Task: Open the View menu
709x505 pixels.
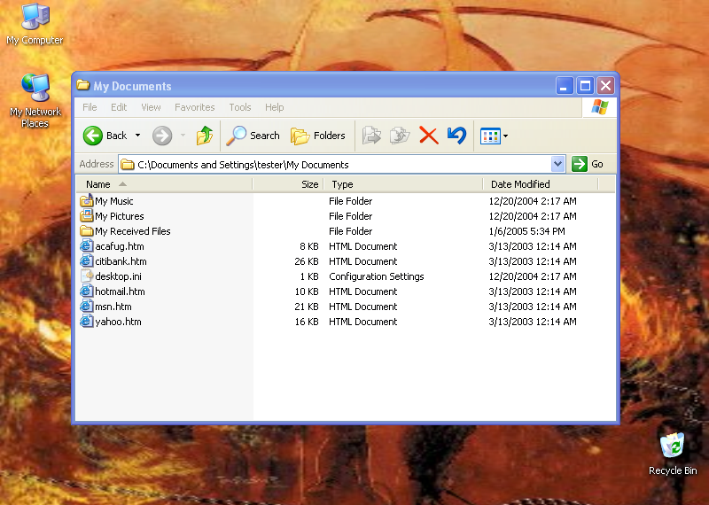Action: click(151, 107)
